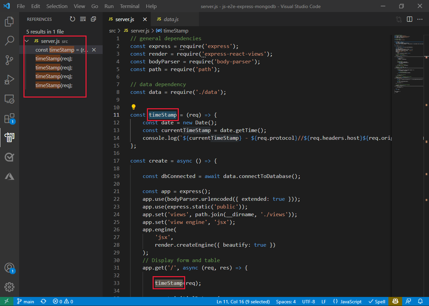The height and width of the screenshot is (306, 429).
Task: Collapse the server.js group in References panel
Action: (x=26, y=41)
